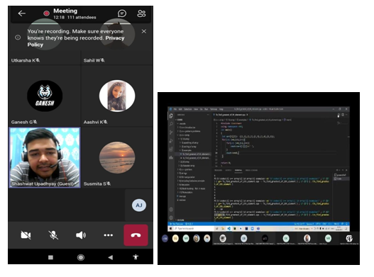Open the Terminal menu in VS Code

click(213, 109)
